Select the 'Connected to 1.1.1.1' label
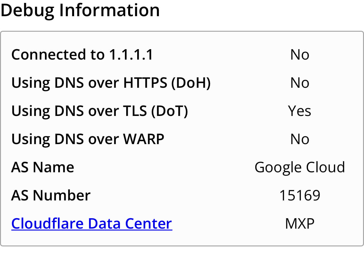The image size is (364, 261). click(x=82, y=55)
